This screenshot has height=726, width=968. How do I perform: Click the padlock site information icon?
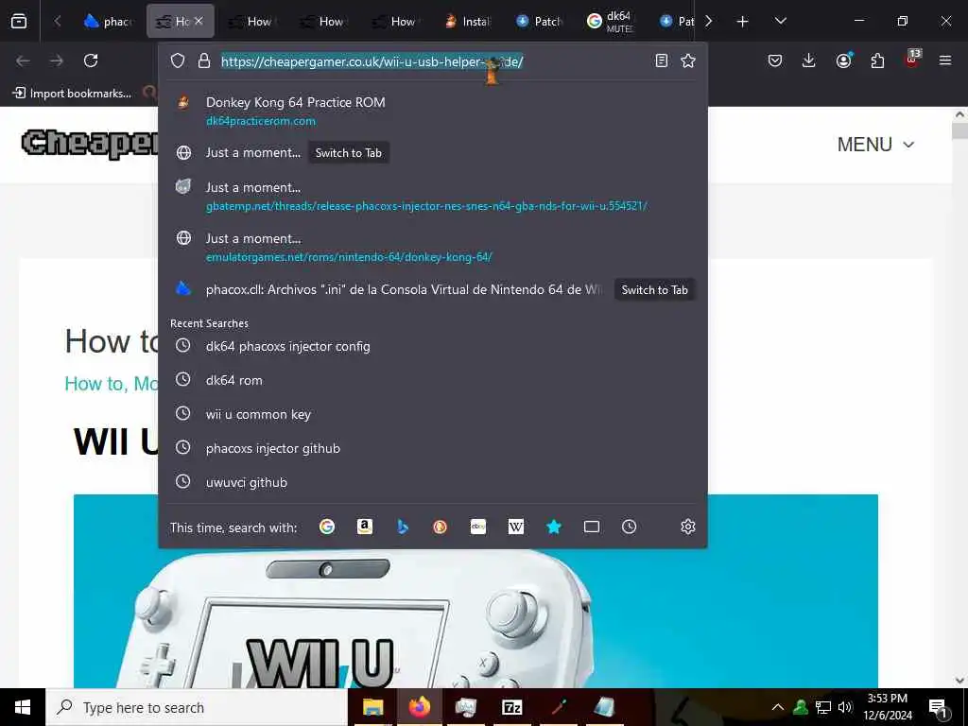[204, 60]
